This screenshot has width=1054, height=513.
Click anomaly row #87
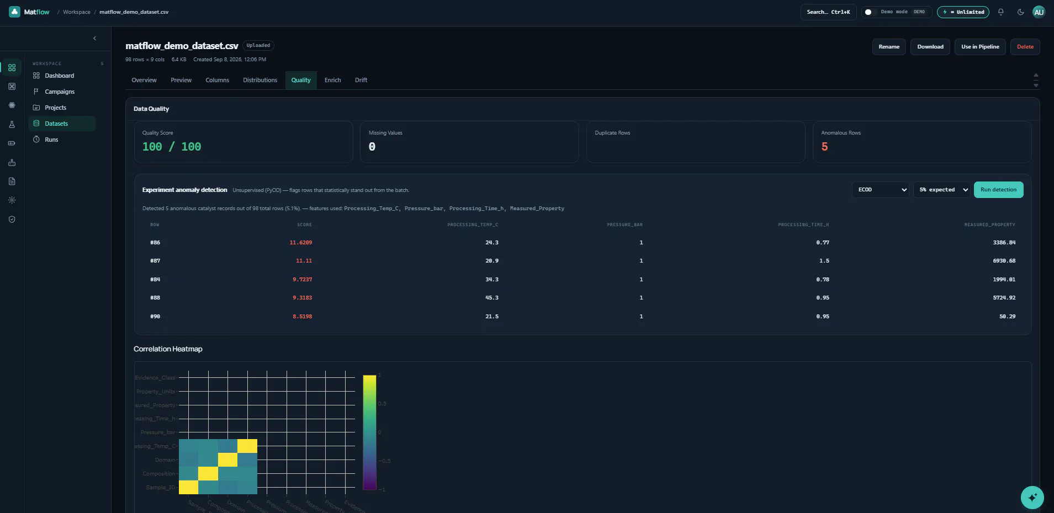point(582,261)
